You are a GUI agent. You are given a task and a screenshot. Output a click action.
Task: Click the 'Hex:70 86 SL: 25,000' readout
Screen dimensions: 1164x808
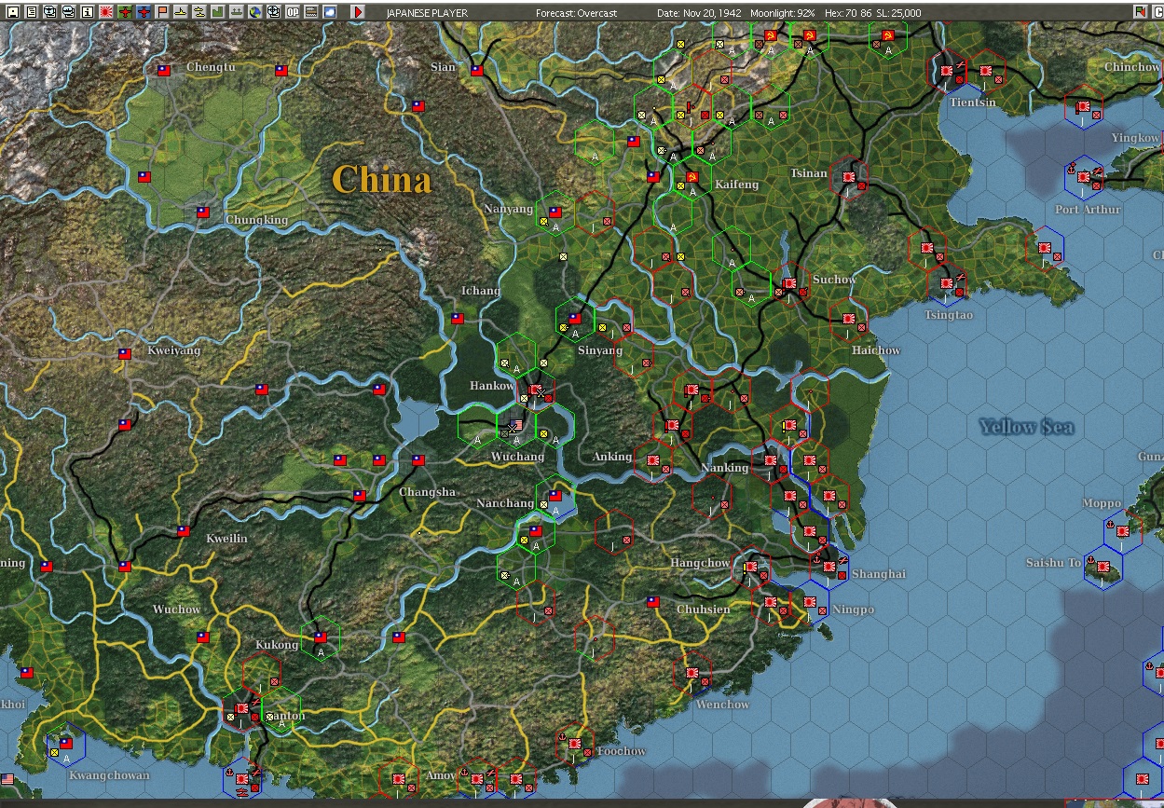872,13
